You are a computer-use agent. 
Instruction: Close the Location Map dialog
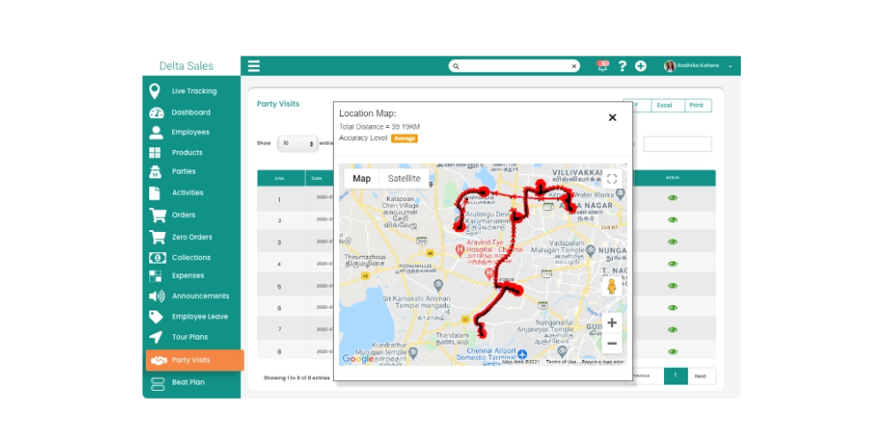[613, 117]
